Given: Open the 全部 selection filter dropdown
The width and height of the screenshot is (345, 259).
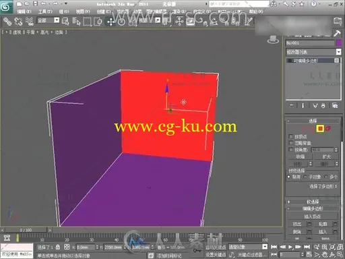Looking at the screenshot, I should click(48, 21).
